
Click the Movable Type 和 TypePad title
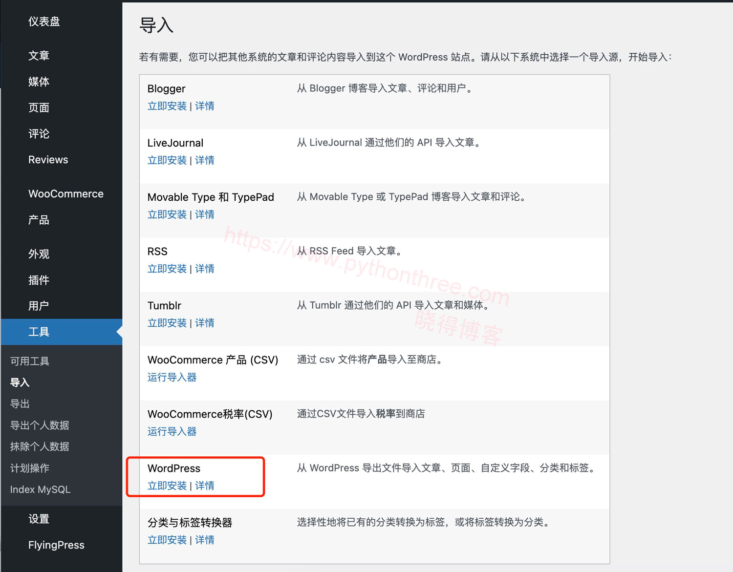211,197
